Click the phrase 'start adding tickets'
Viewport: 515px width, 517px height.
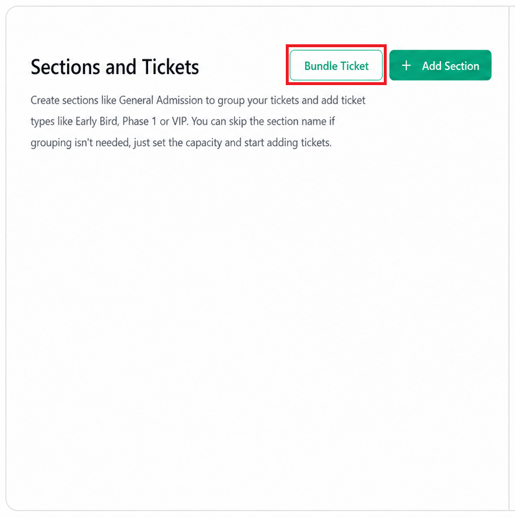[288, 143]
